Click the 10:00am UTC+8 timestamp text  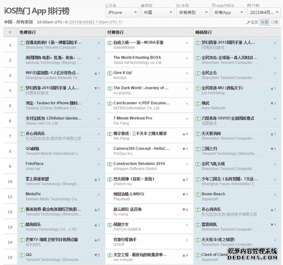point(52,22)
